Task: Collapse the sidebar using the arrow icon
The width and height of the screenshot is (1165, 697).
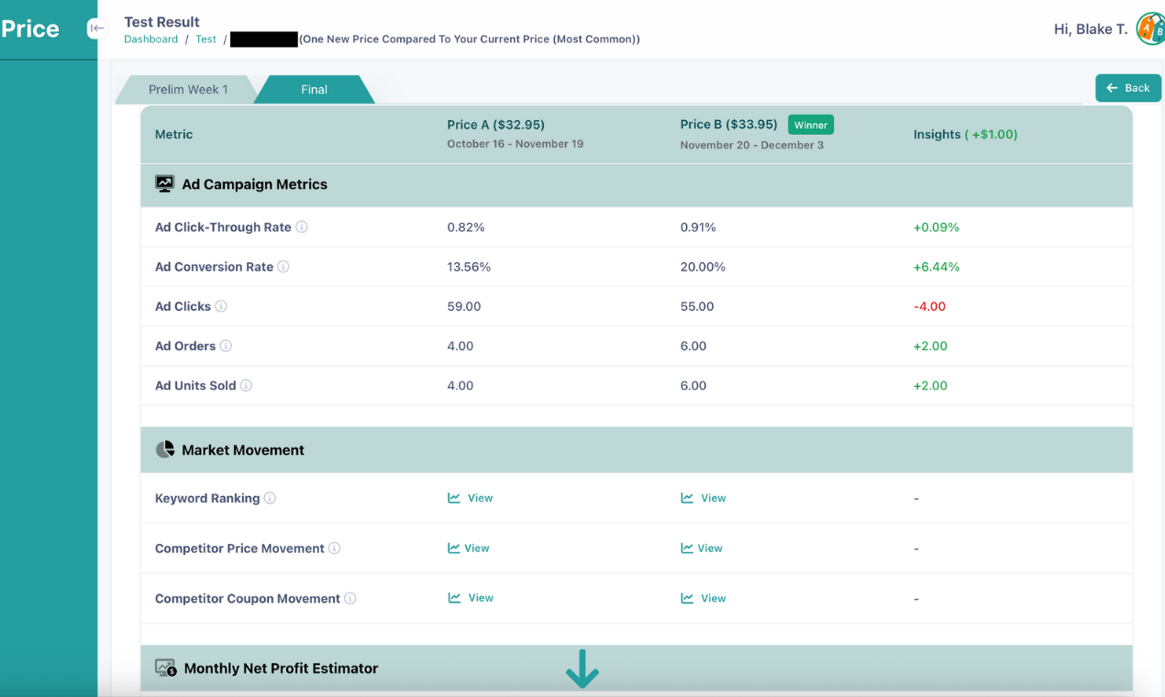Action: (x=96, y=28)
